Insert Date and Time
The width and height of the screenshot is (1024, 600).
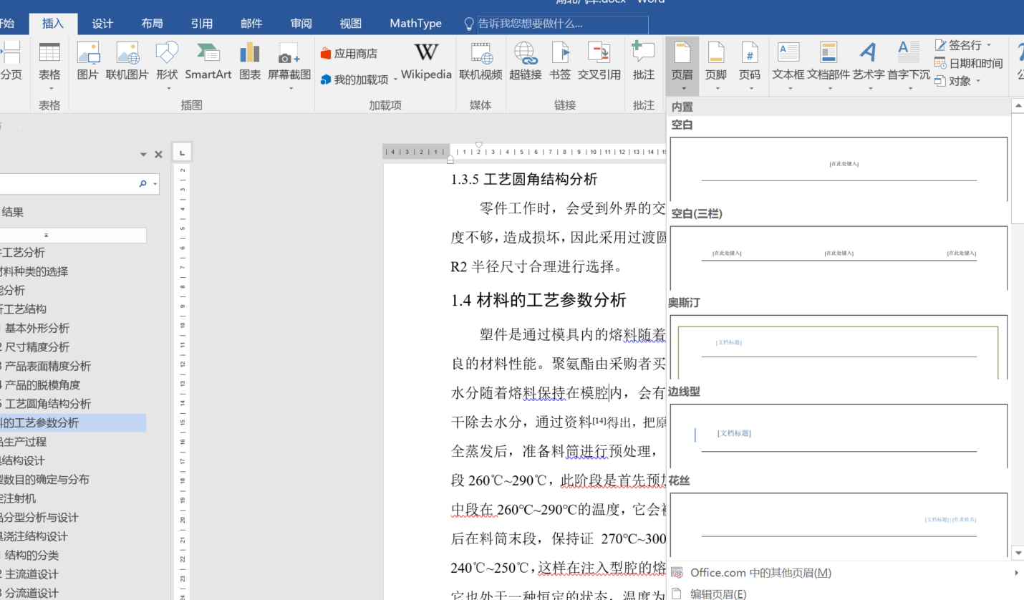968,63
